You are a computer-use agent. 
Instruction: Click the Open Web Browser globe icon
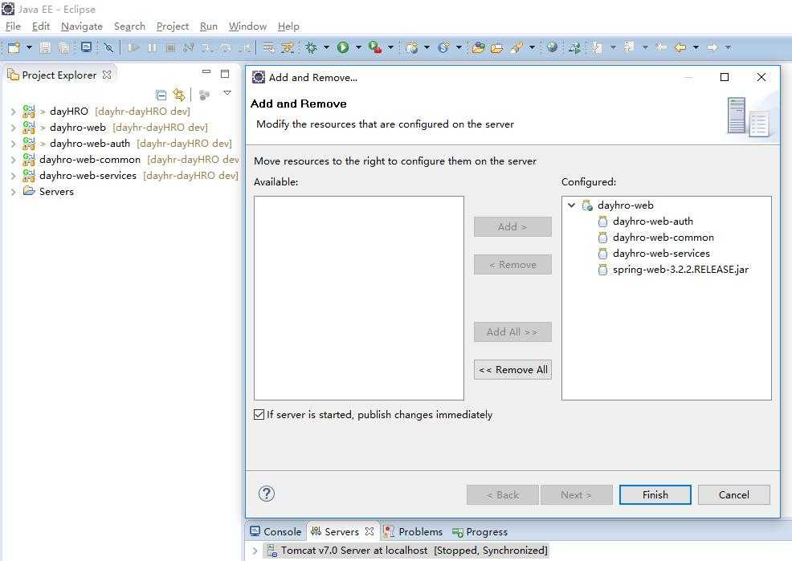pos(553,47)
